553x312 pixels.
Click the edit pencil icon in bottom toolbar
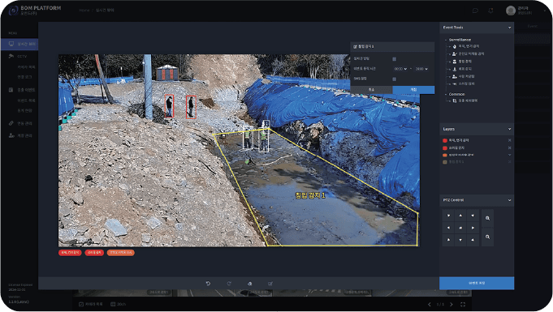[270, 284]
